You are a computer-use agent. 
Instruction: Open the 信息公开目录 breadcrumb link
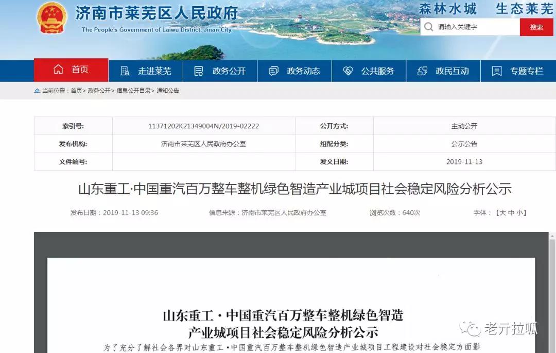134,91
